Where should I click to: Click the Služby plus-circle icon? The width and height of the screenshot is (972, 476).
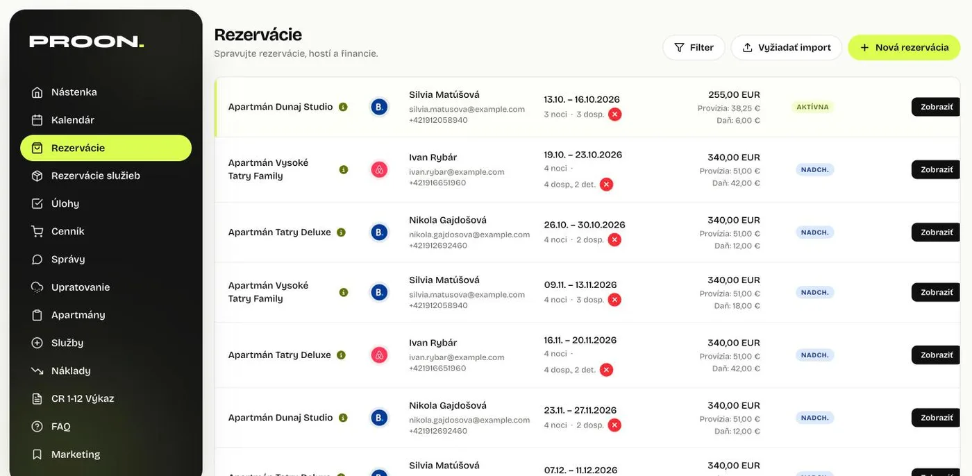click(37, 343)
